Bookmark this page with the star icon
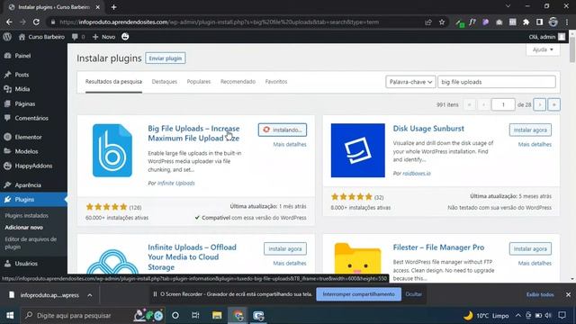 (x=442, y=22)
